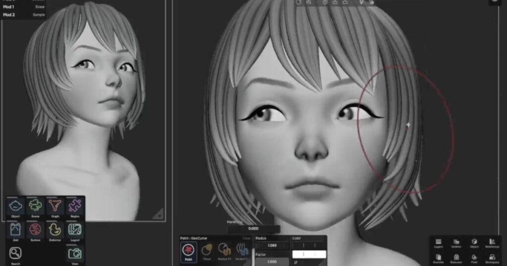Click the Mod 2 Sample entry

23,15
